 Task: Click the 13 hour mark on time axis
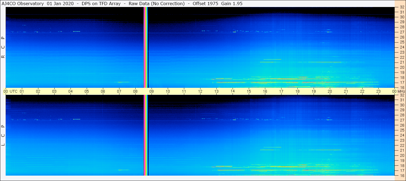click(x=216, y=91)
